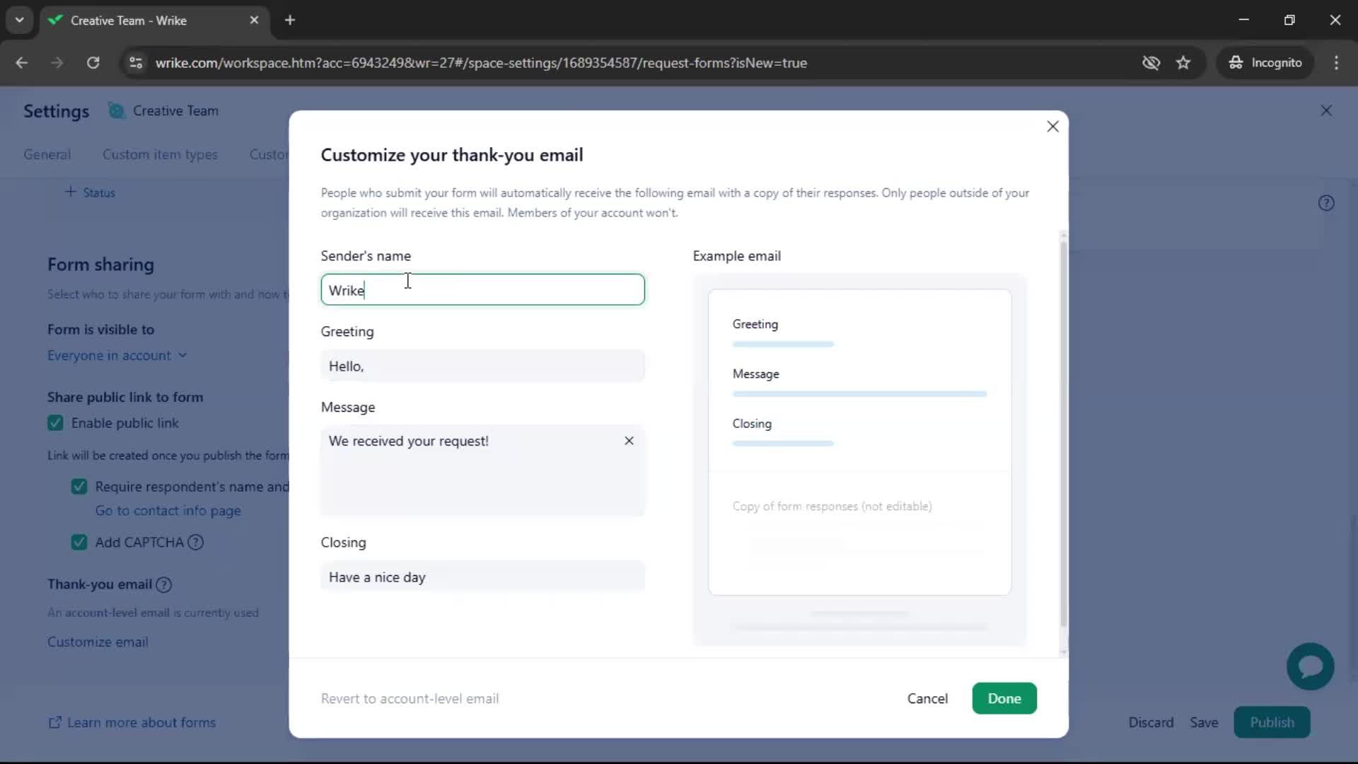Go back in browser history
This screenshot has width=1358, height=764.
[22, 63]
